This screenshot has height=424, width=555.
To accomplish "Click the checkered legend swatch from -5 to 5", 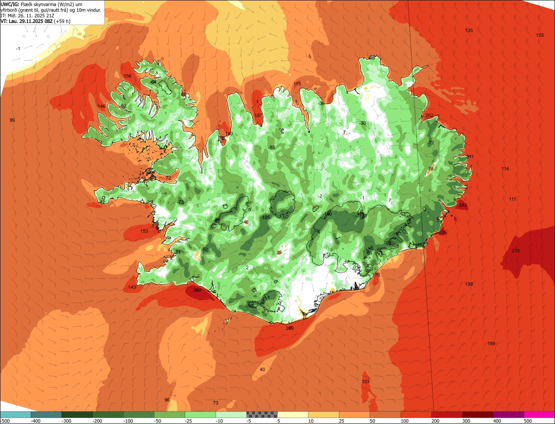I will (x=261, y=415).
